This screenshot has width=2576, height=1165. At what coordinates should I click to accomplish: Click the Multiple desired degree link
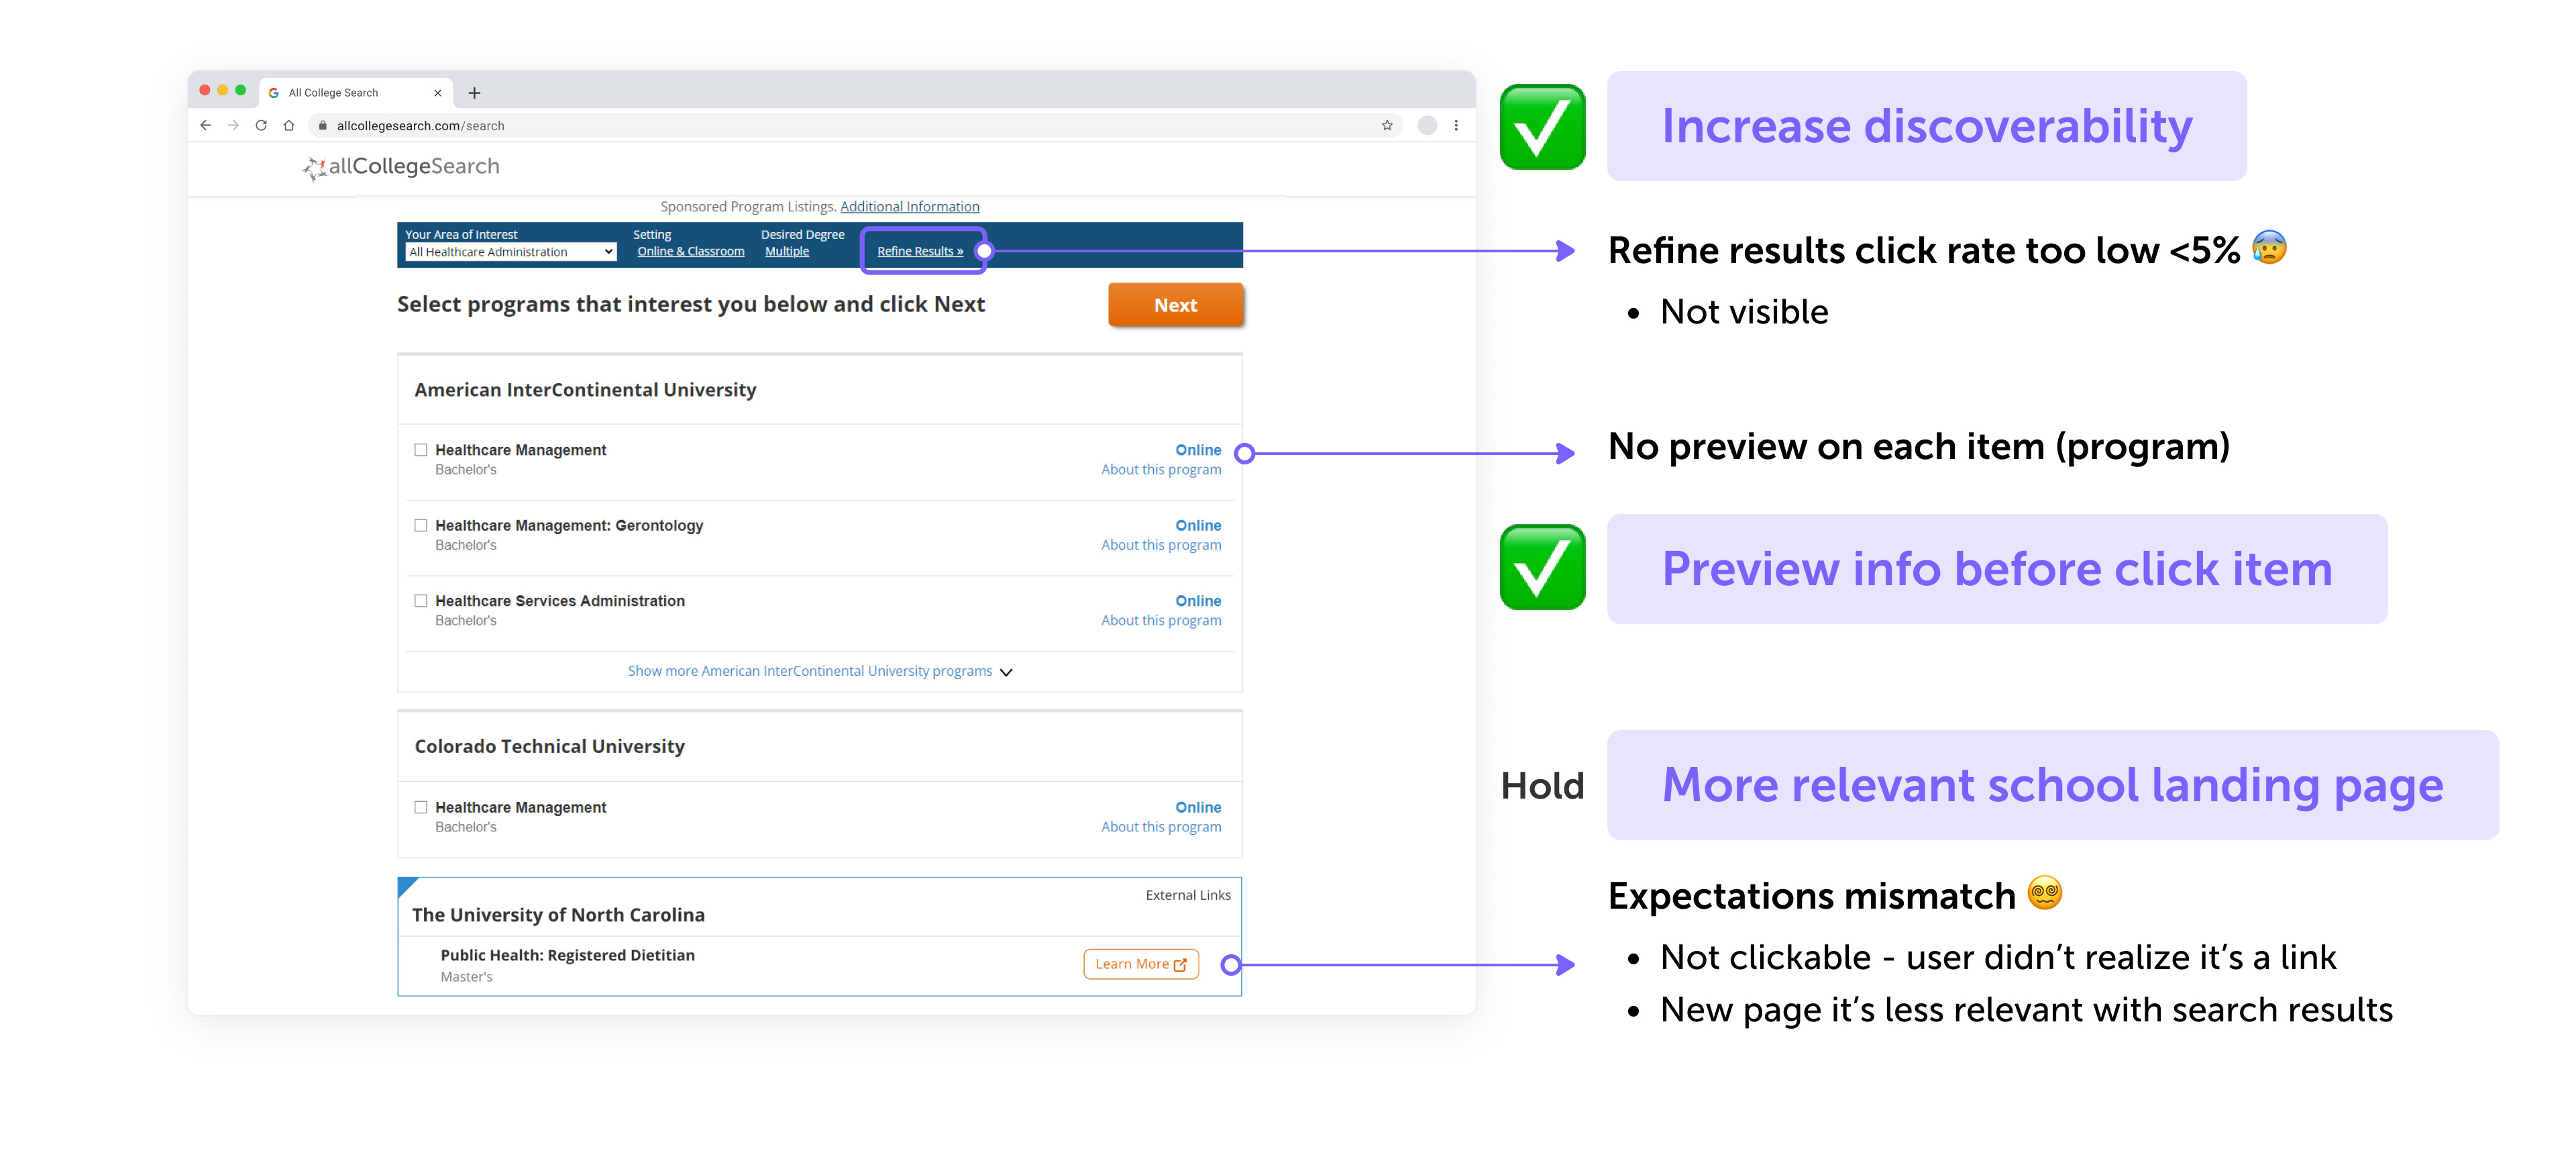click(786, 251)
